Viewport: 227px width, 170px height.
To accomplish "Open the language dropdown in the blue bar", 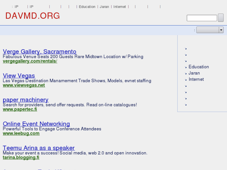I will 210,30.
